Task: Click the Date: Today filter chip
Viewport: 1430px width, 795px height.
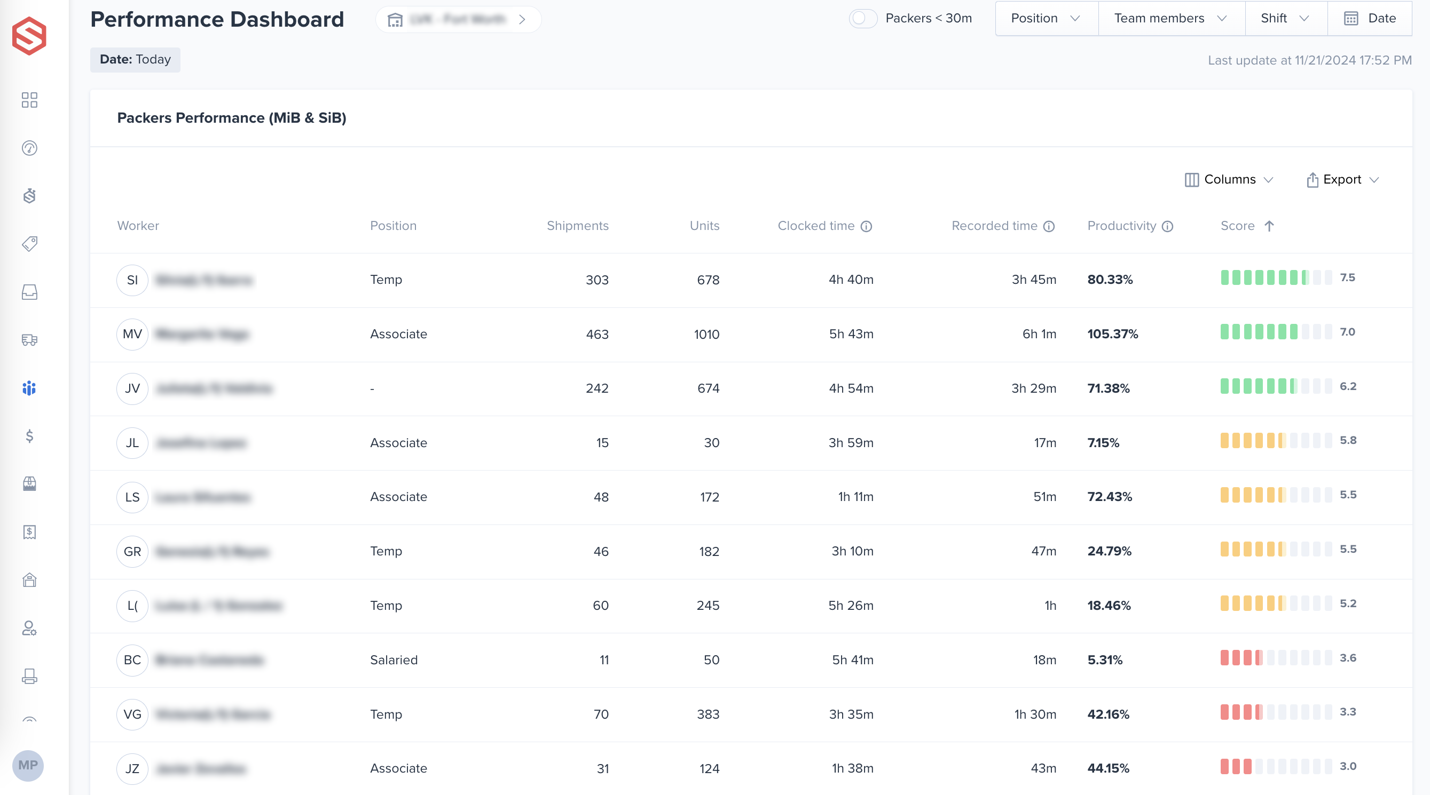Action: coord(135,59)
